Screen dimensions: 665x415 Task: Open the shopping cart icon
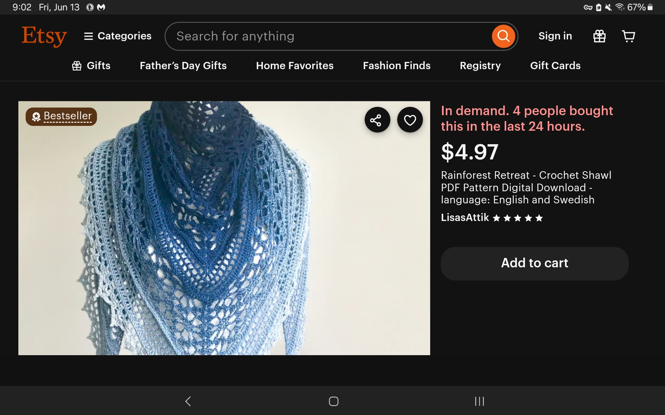(629, 36)
